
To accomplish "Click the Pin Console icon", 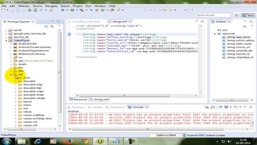I will point(220,107).
